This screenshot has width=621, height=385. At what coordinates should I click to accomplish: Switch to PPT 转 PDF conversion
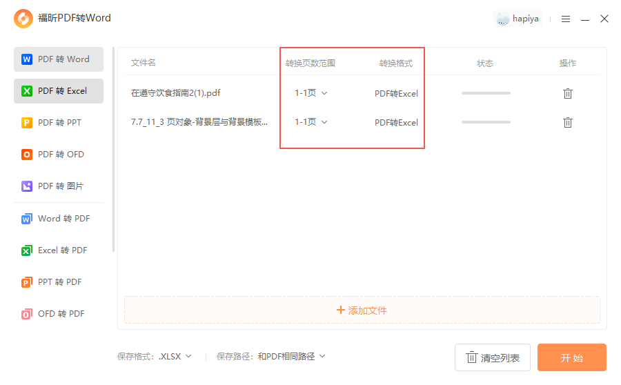[59, 282]
